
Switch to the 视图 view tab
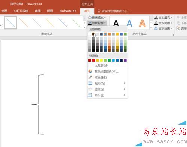[x=50, y=11]
